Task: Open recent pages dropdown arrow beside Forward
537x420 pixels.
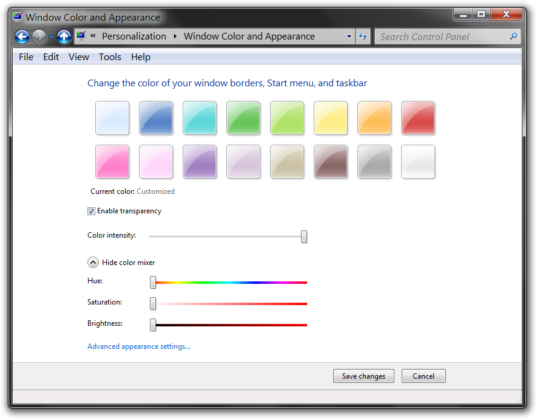Action: 51,36
